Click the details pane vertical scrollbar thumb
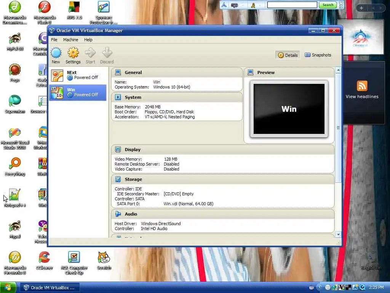 (x=338, y=127)
